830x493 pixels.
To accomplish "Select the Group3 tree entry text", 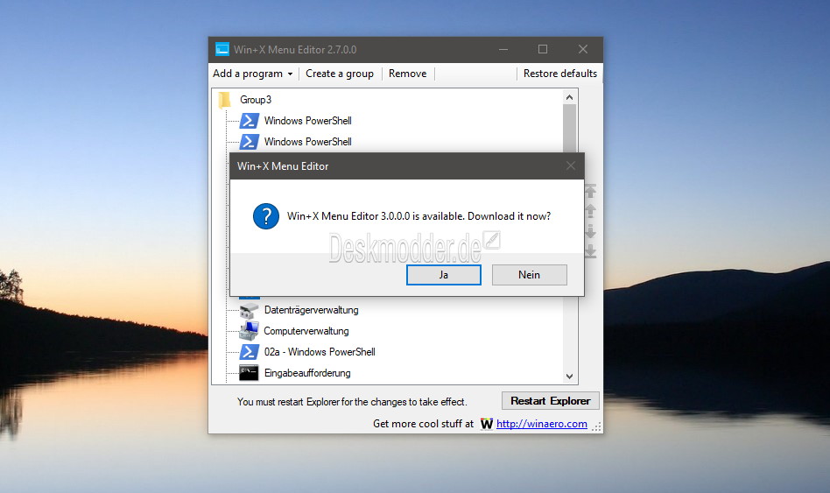I will (256, 100).
